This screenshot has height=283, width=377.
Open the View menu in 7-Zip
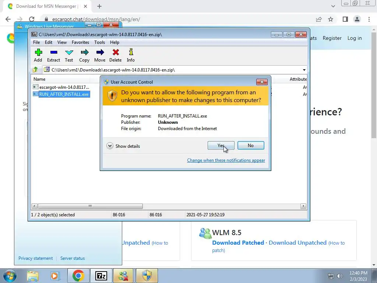click(x=62, y=42)
